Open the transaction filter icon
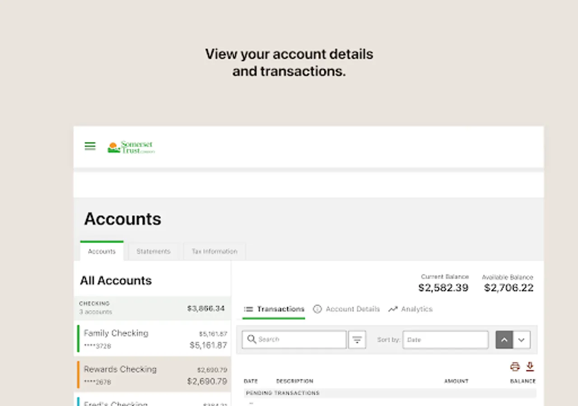Viewport: 578px width, 406px height. point(357,340)
